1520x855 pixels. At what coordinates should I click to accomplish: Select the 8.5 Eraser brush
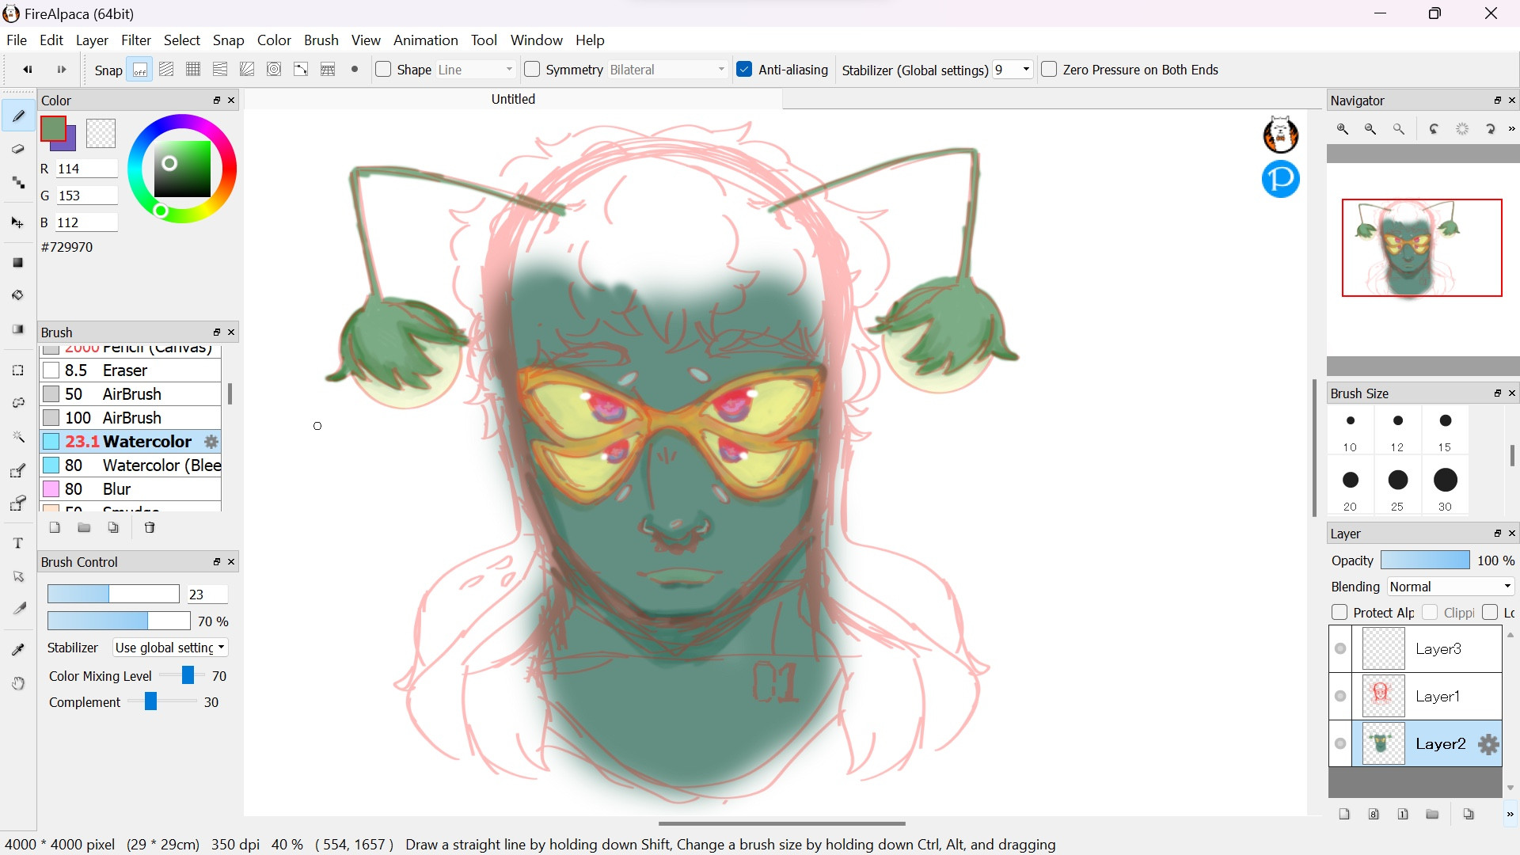point(131,370)
